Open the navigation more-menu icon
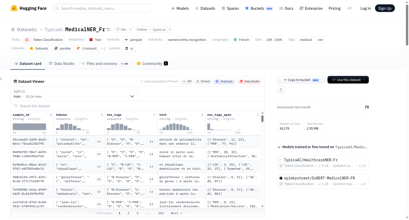The image size is (409, 220). [349, 8]
